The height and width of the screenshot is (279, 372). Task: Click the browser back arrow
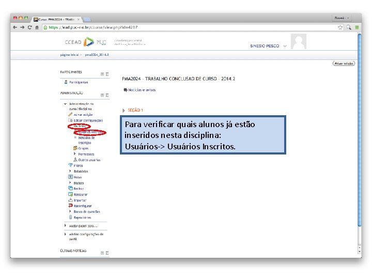(15, 27)
